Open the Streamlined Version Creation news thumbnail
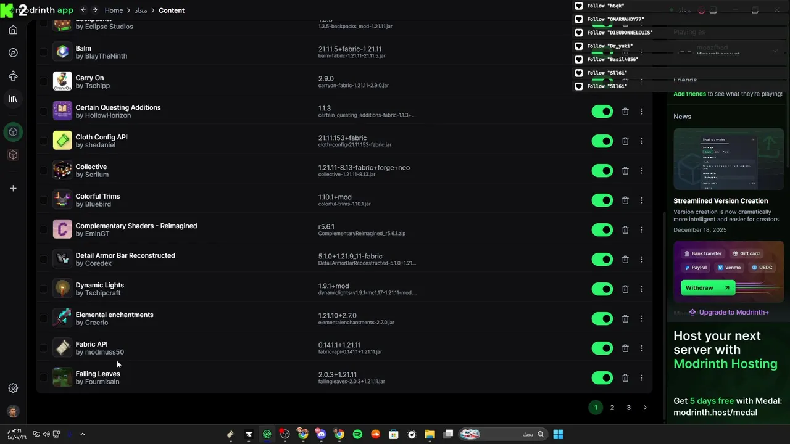 tap(729, 158)
